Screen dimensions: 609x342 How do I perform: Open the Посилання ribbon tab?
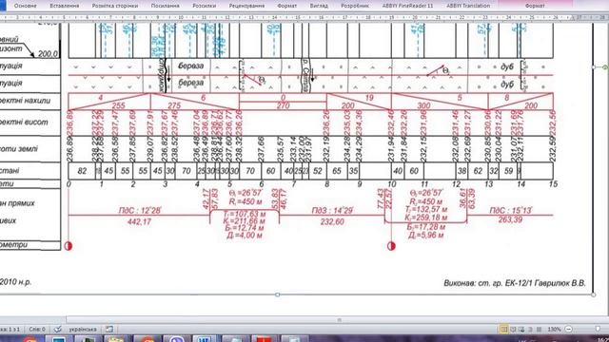coord(165,6)
